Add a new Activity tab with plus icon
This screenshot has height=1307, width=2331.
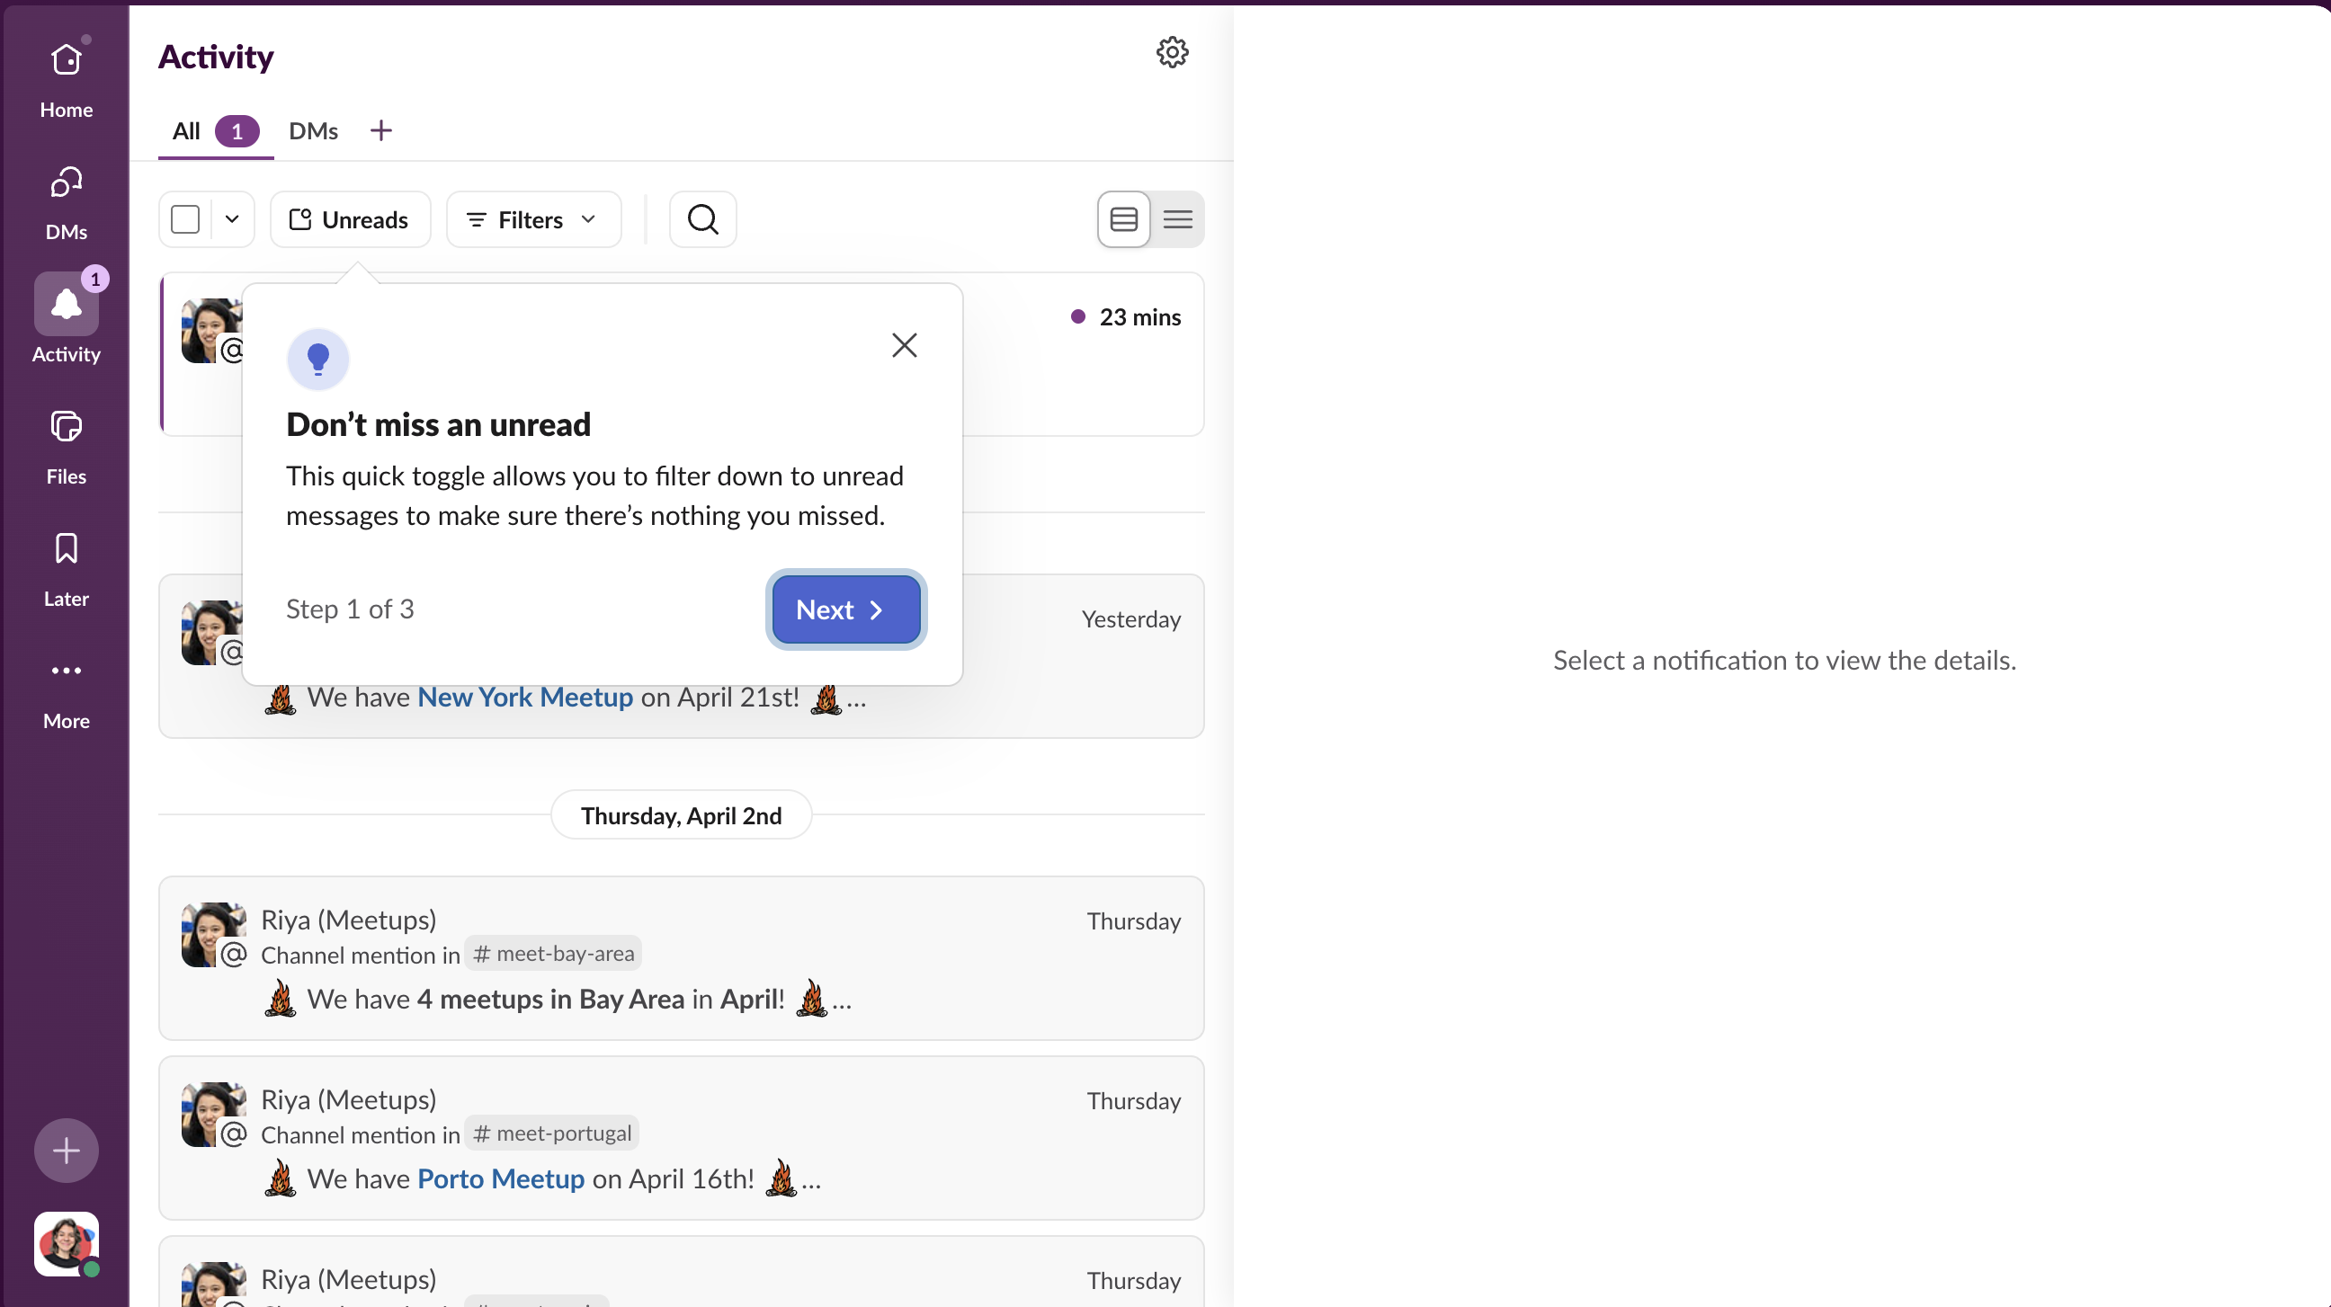[x=380, y=130]
